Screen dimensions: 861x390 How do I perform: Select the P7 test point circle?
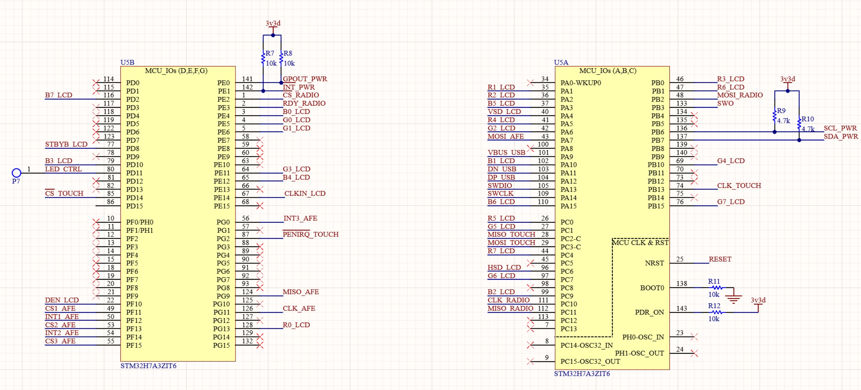[16, 173]
